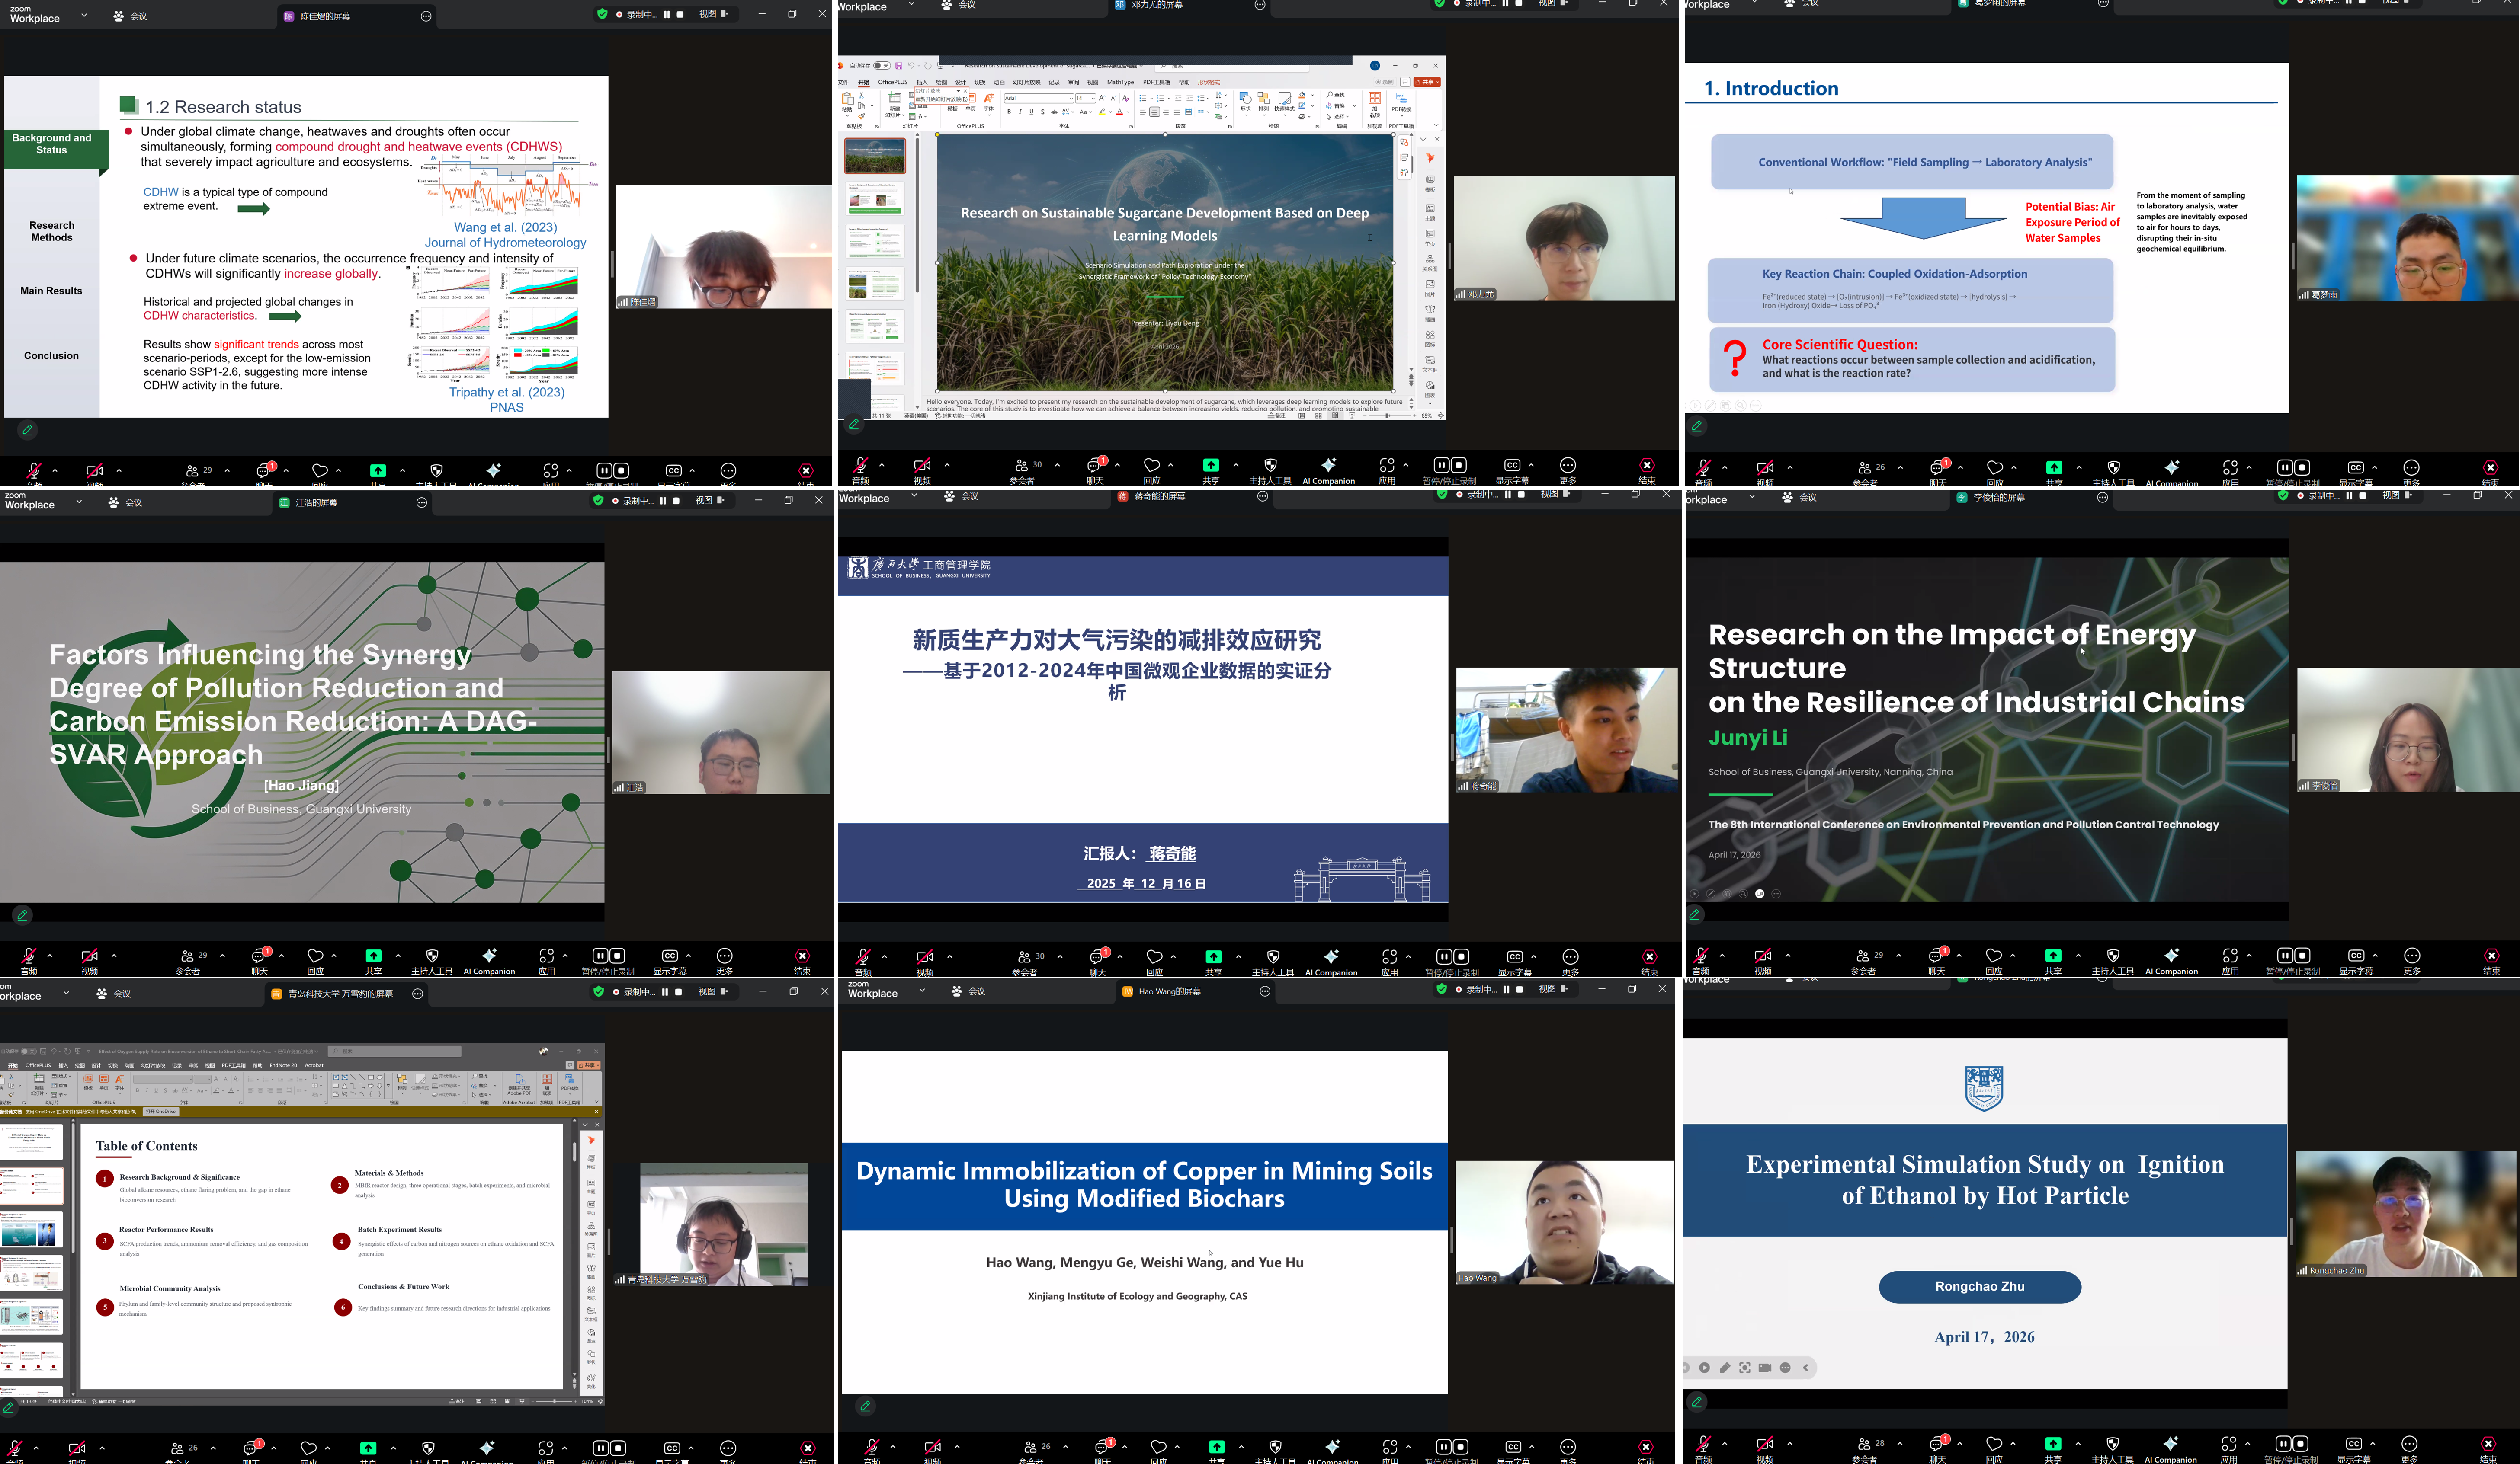Screen dimensions: 2520x1464
Task: Open chat icon in the Introduction slide window
Action: click(1938, 469)
